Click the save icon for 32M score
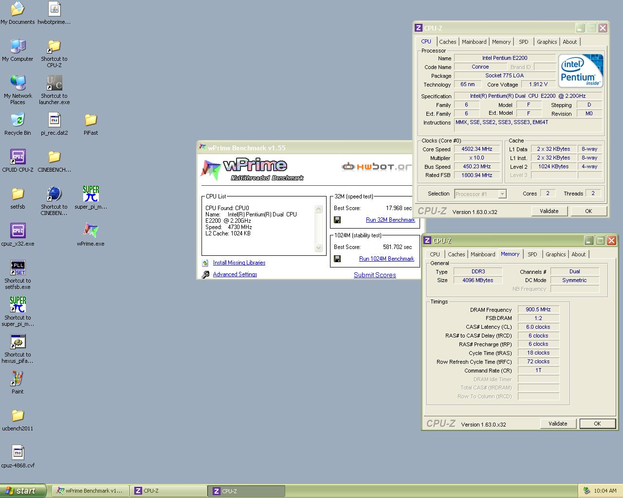This screenshot has height=498, width=623. pos(337,220)
